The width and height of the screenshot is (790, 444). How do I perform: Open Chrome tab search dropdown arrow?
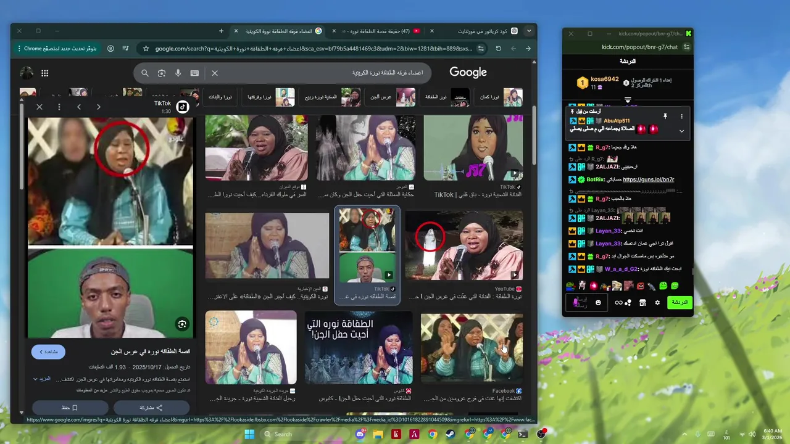pyautogui.click(x=529, y=31)
